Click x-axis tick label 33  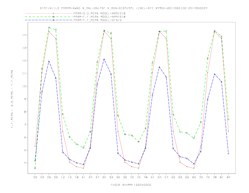pos(111,177)
